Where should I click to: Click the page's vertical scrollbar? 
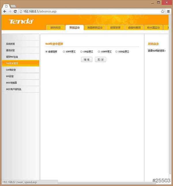click(170, 94)
